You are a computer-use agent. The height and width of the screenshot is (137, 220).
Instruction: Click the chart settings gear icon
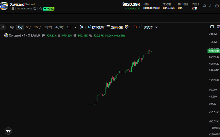127,27
